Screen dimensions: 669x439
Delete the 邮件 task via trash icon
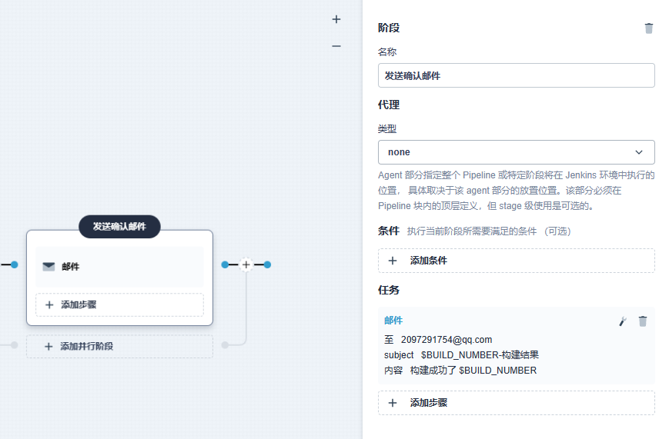643,321
